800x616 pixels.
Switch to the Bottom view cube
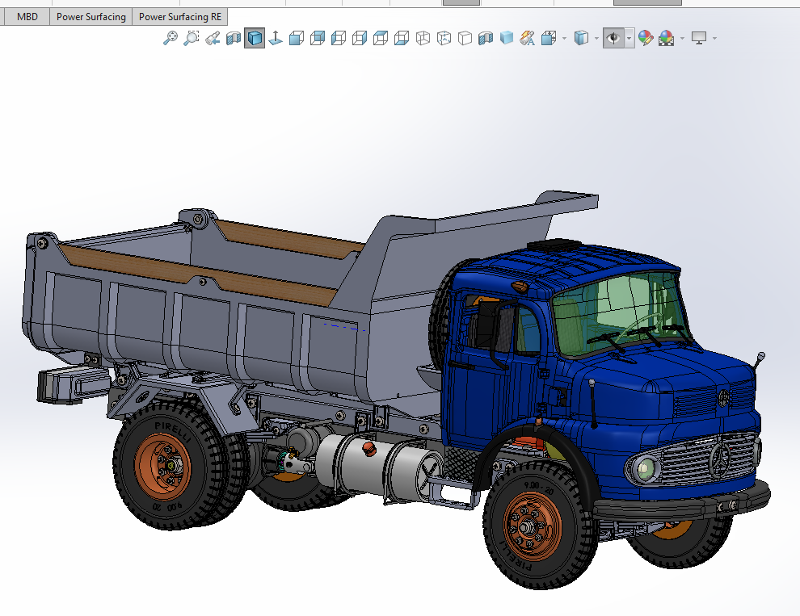point(402,38)
